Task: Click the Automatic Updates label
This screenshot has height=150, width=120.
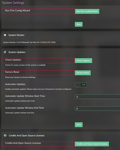Action: coord(15,84)
